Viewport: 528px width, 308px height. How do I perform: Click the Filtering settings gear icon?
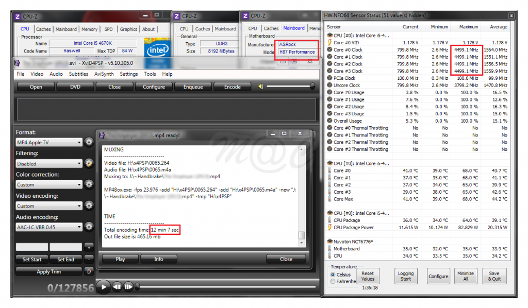[89, 163]
